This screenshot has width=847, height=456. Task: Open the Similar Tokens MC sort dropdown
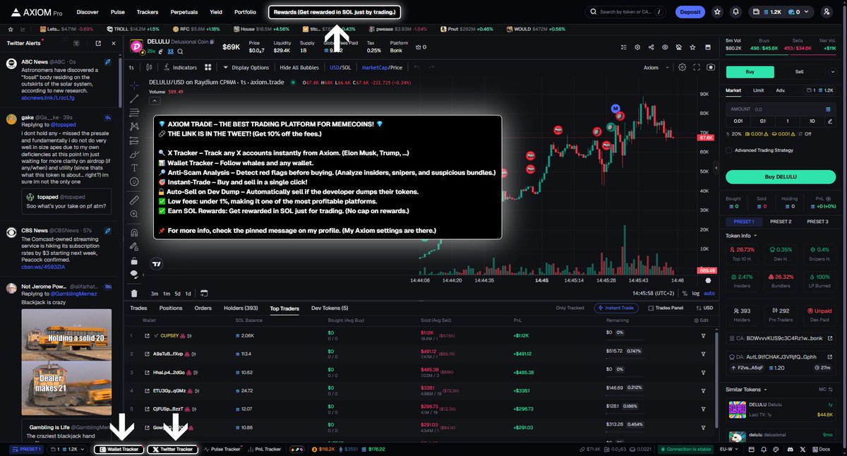[826, 389]
